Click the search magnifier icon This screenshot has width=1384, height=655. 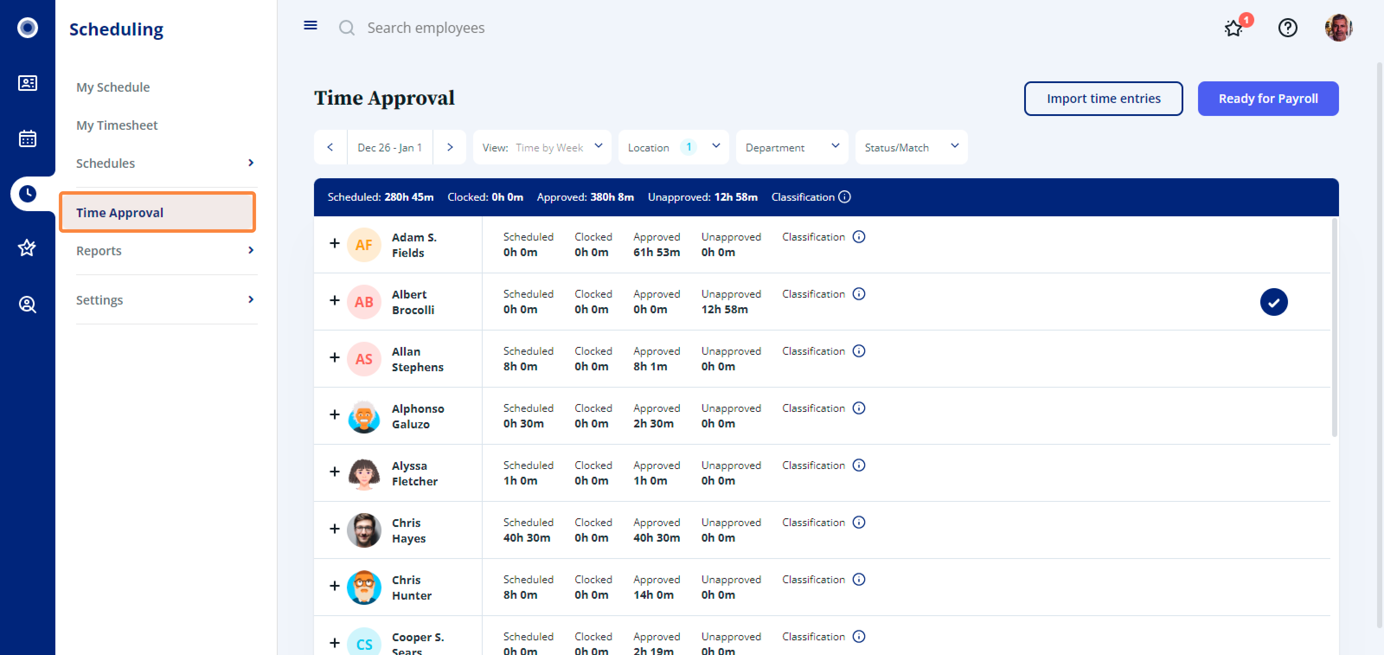click(346, 27)
